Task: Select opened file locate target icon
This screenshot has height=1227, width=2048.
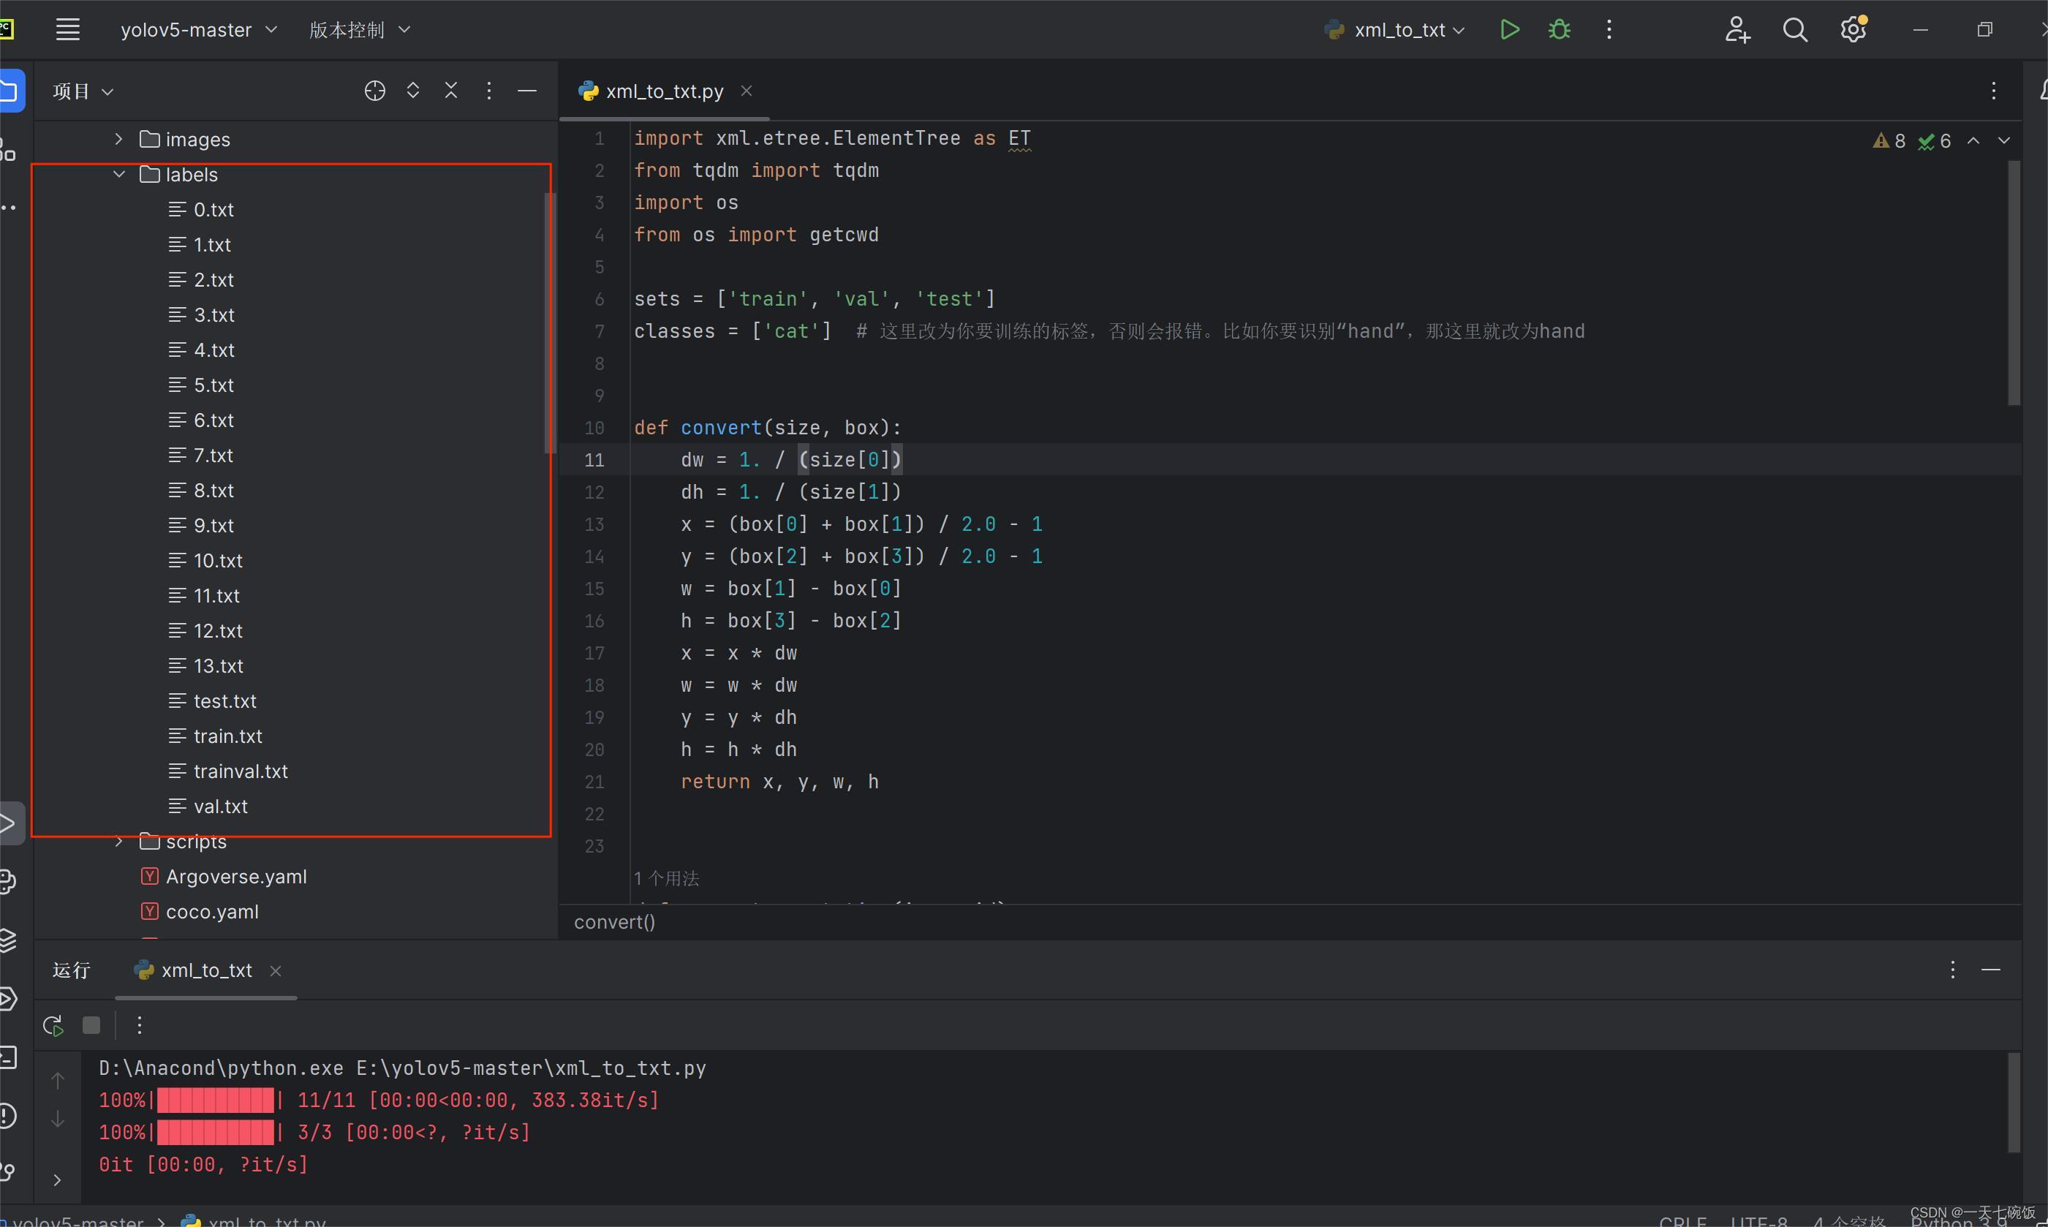Action: (x=374, y=91)
